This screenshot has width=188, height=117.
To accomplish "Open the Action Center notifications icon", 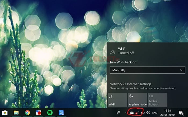I will click(x=181, y=113).
